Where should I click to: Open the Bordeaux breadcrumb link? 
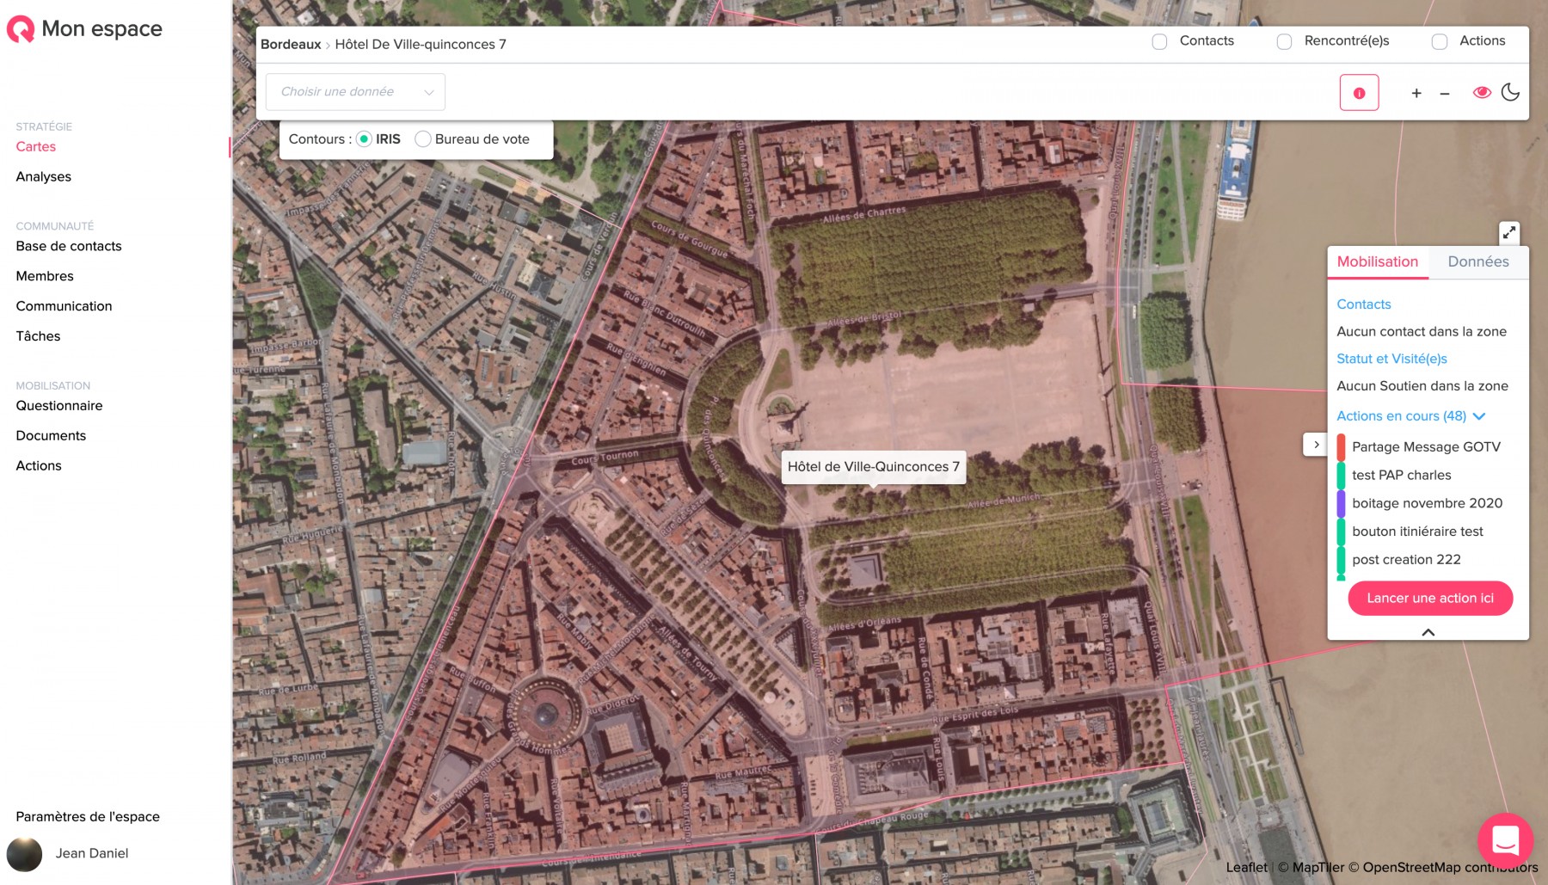pyautogui.click(x=291, y=45)
